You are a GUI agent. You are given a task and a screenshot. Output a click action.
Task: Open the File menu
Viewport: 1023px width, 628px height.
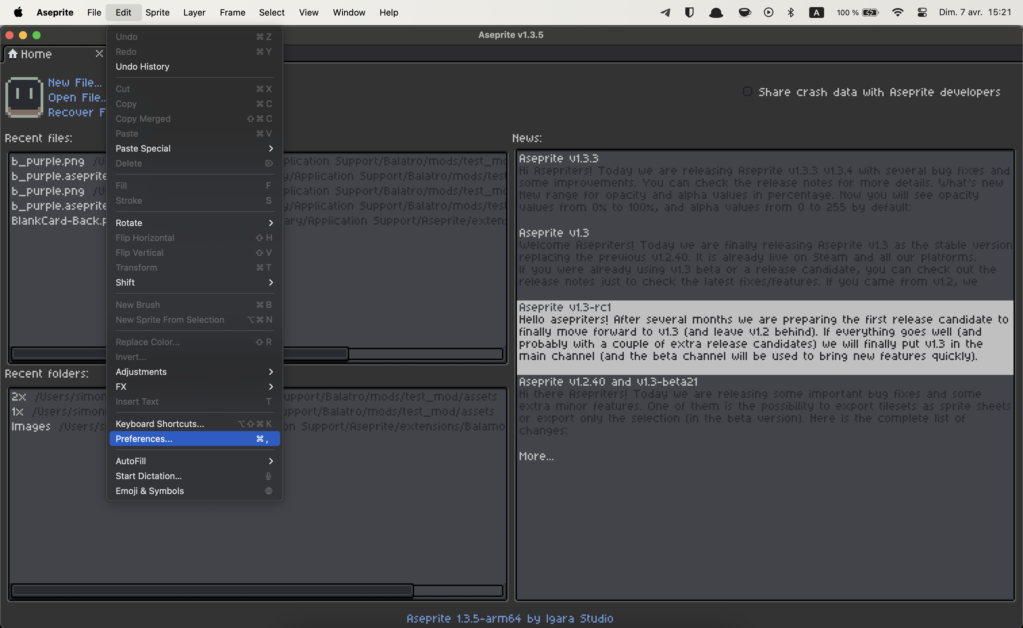click(x=94, y=13)
